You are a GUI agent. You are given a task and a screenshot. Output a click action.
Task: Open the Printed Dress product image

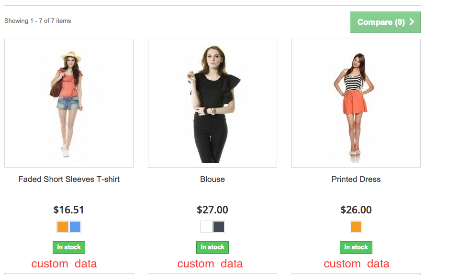click(356, 103)
